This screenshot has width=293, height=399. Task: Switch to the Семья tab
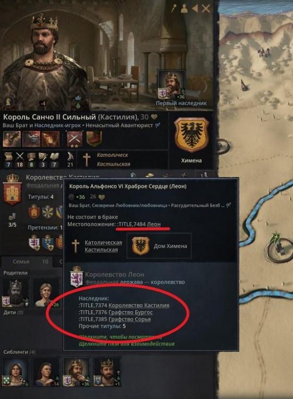pyautogui.click(x=21, y=262)
